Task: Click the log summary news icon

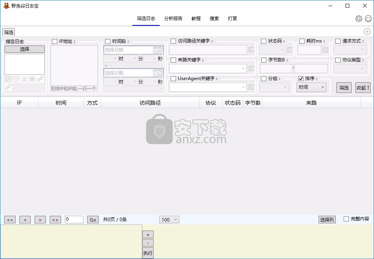Action: pyautogui.click(x=8, y=79)
